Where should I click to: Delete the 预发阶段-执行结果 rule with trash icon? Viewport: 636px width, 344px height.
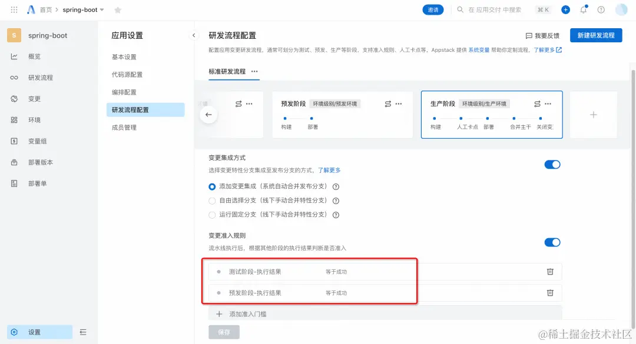550,293
